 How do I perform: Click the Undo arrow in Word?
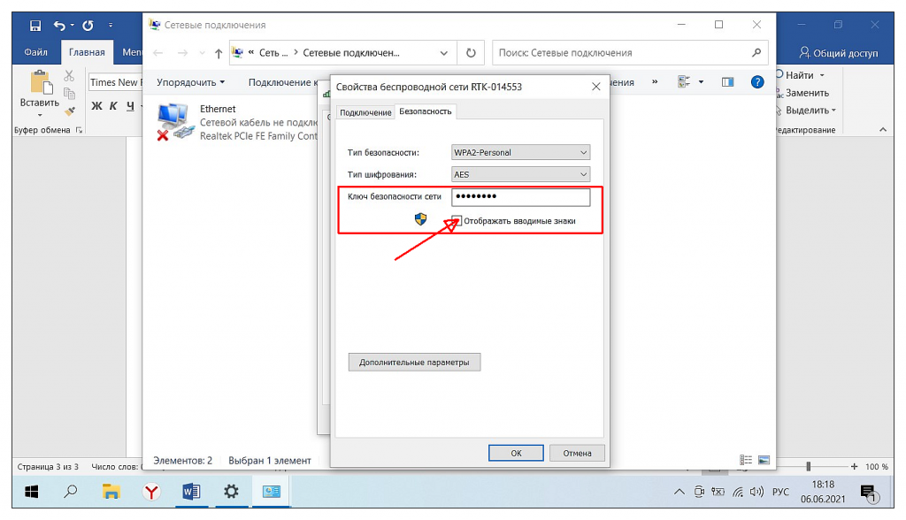point(59,25)
